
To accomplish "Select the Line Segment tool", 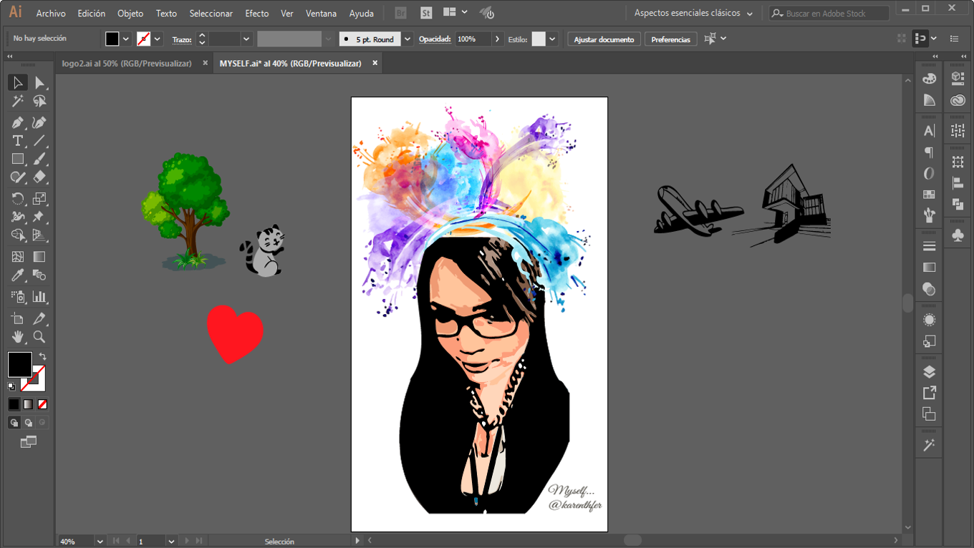I will coord(39,141).
